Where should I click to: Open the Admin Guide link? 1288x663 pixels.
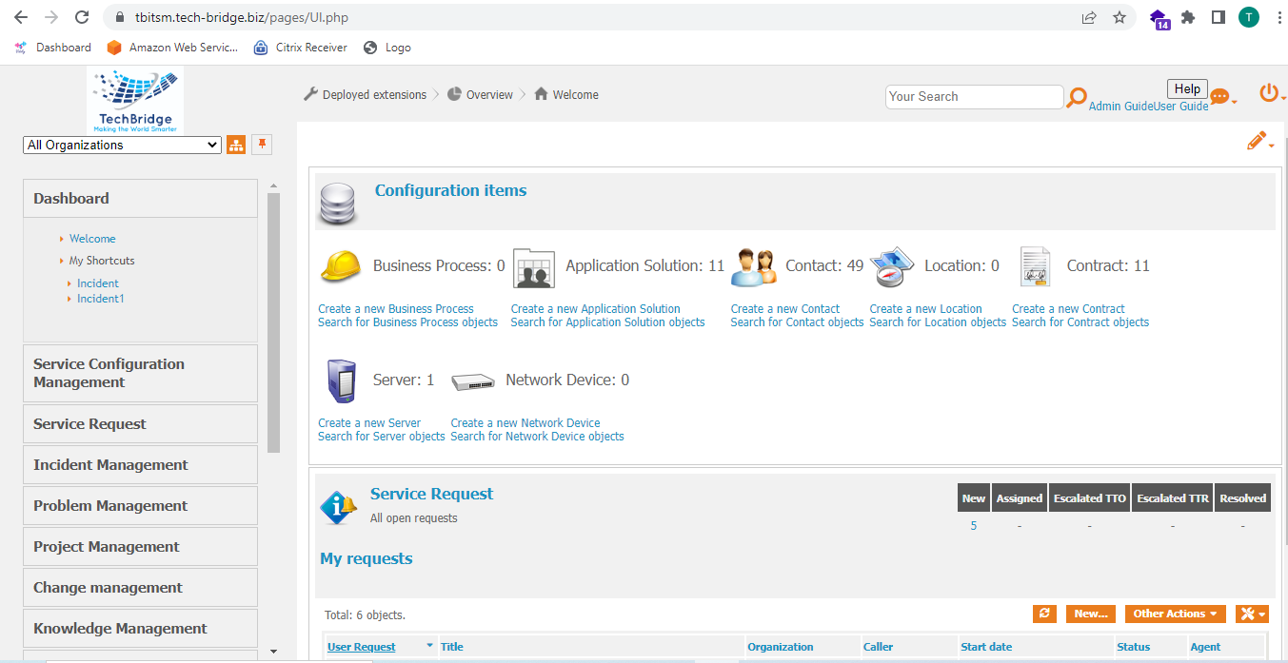[x=1121, y=107]
